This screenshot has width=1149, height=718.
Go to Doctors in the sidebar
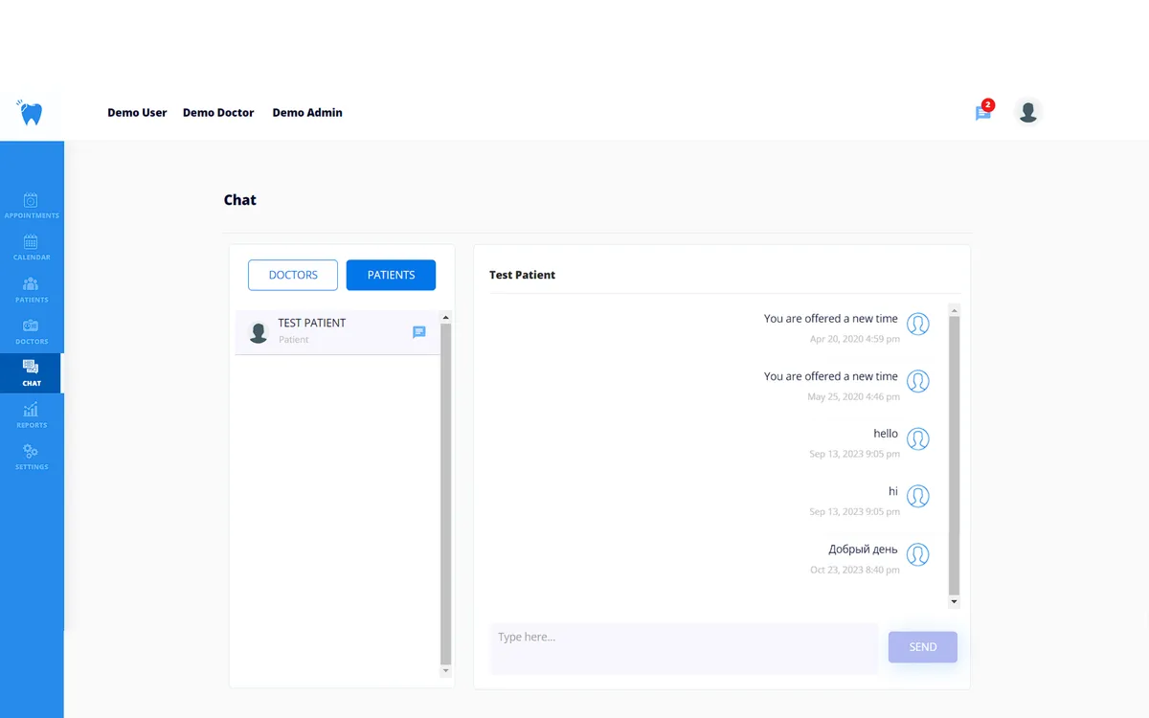(x=32, y=331)
